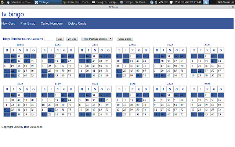This screenshot has height=147, width=235.
Task: Focus the Bingo Number input field
Action: 49,39
